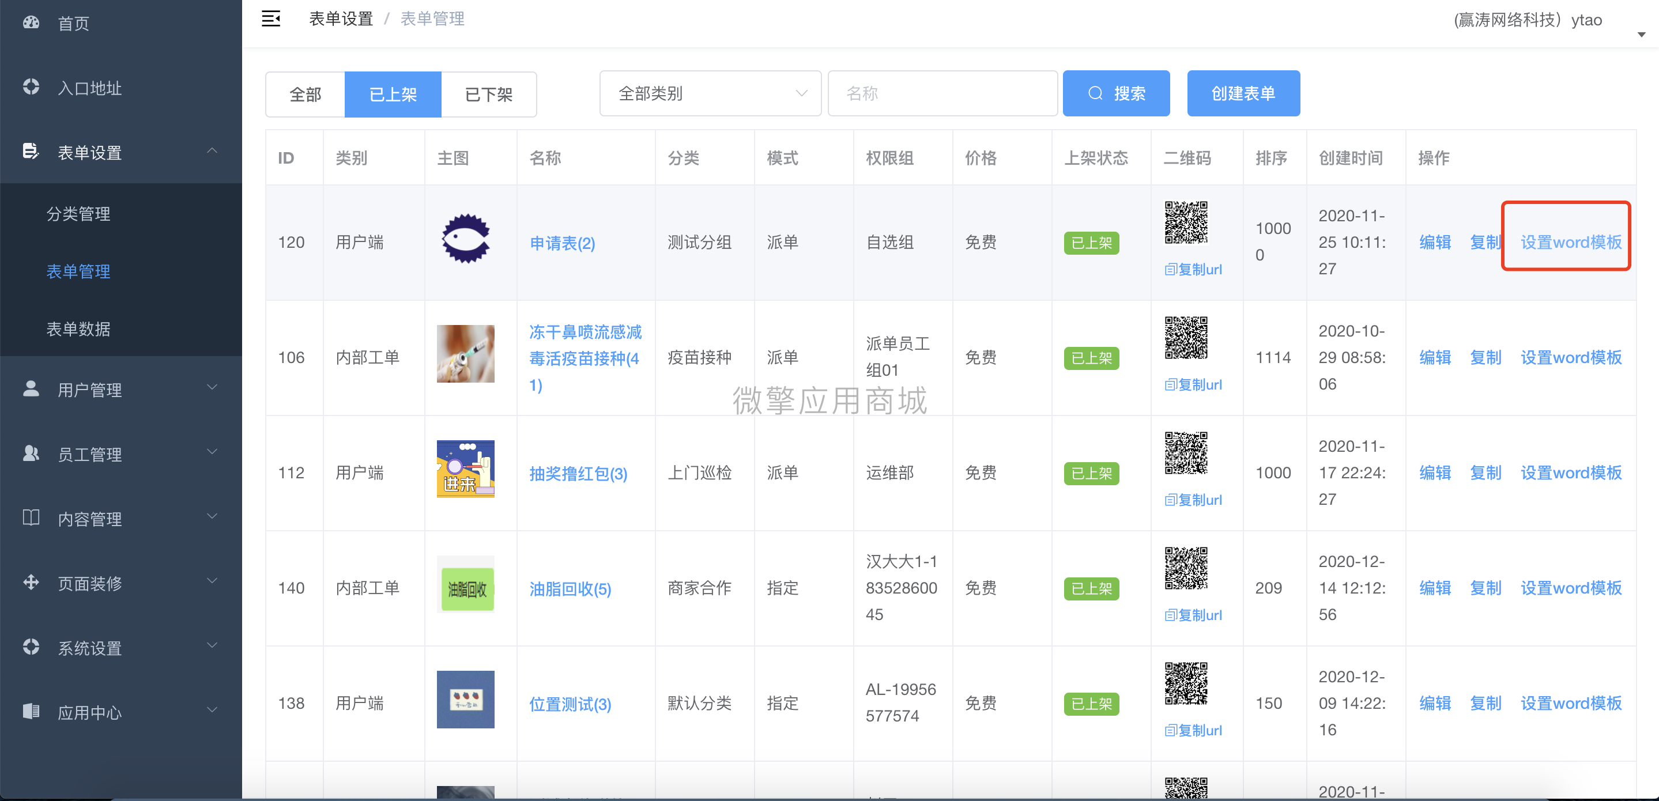Copy url for row 120
1659x801 pixels.
tap(1193, 269)
